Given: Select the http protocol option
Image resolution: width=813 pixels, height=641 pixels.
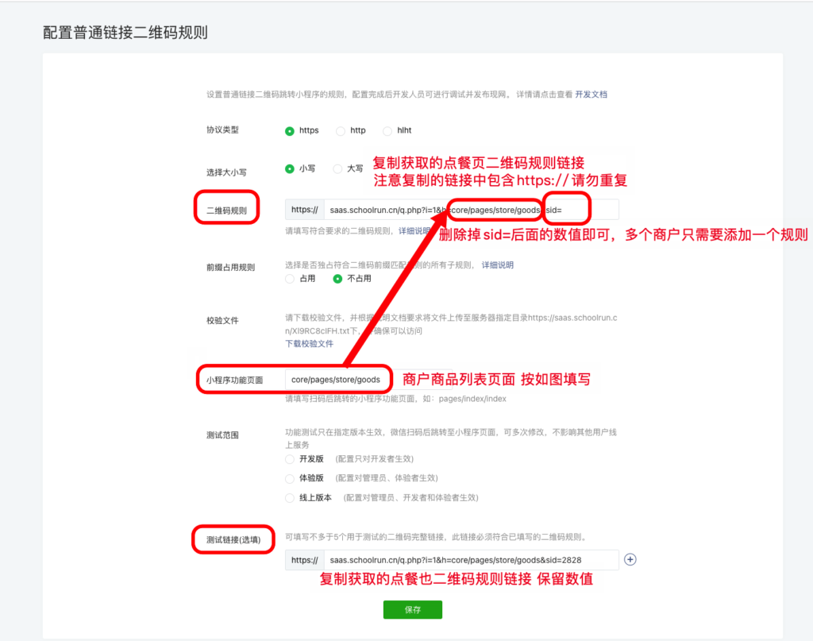Looking at the screenshot, I should pyautogui.click(x=341, y=130).
